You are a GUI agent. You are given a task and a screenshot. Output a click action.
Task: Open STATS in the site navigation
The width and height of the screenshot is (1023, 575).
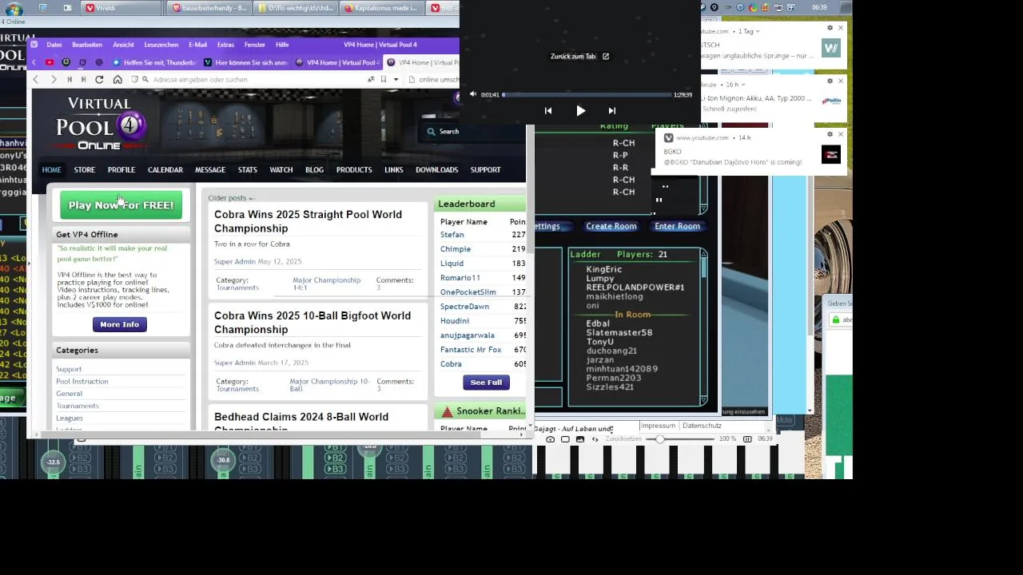tap(248, 170)
